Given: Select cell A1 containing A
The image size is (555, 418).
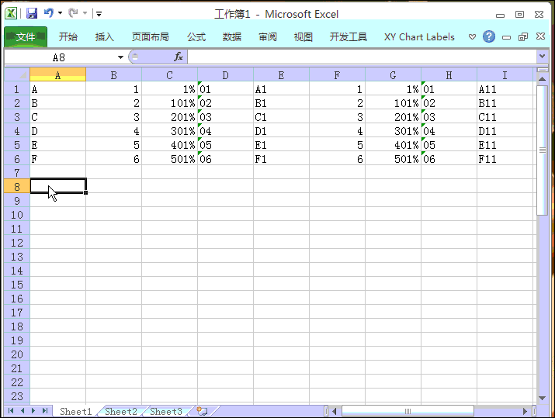Looking at the screenshot, I should (57, 89).
